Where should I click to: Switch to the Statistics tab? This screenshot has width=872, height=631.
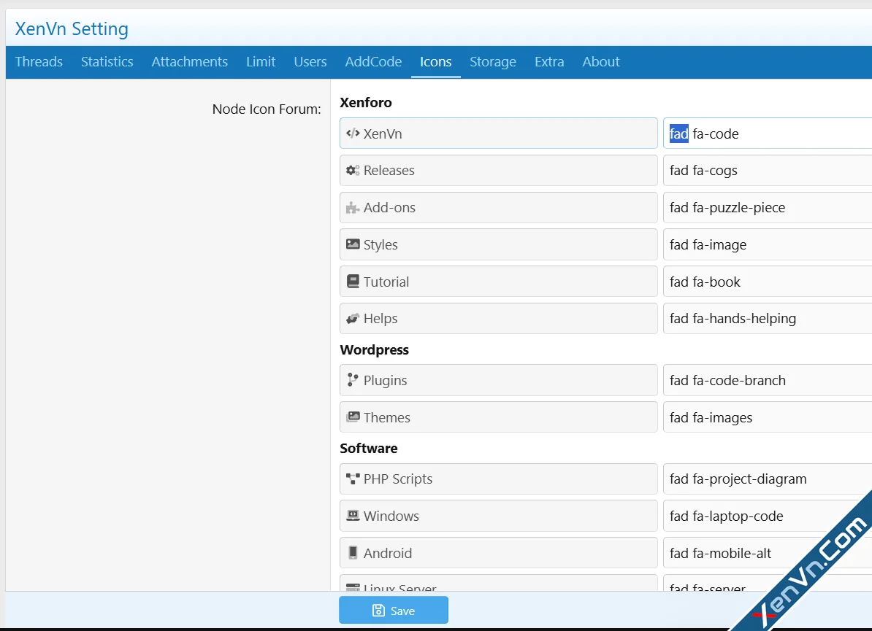(107, 62)
